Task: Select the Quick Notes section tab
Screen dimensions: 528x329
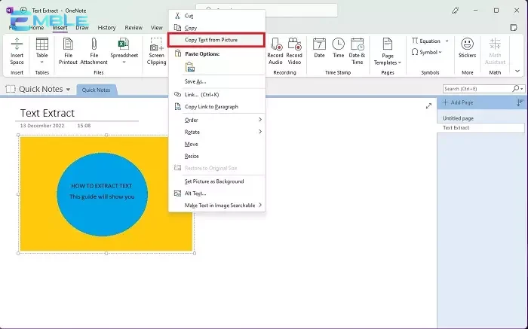Action: coord(97,90)
